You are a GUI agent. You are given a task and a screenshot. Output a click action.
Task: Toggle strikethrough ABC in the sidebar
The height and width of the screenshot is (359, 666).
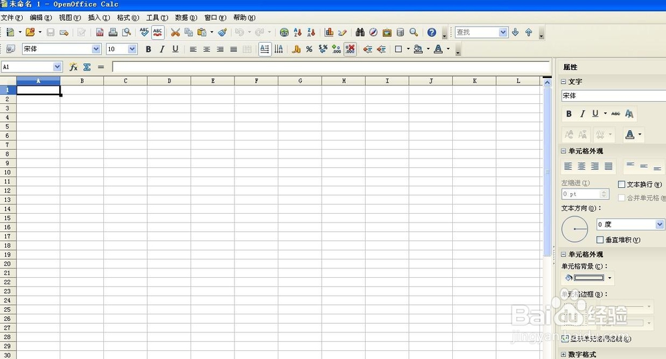[x=615, y=113]
